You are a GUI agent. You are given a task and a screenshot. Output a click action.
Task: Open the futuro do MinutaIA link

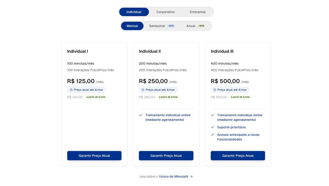[x=174, y=177]
